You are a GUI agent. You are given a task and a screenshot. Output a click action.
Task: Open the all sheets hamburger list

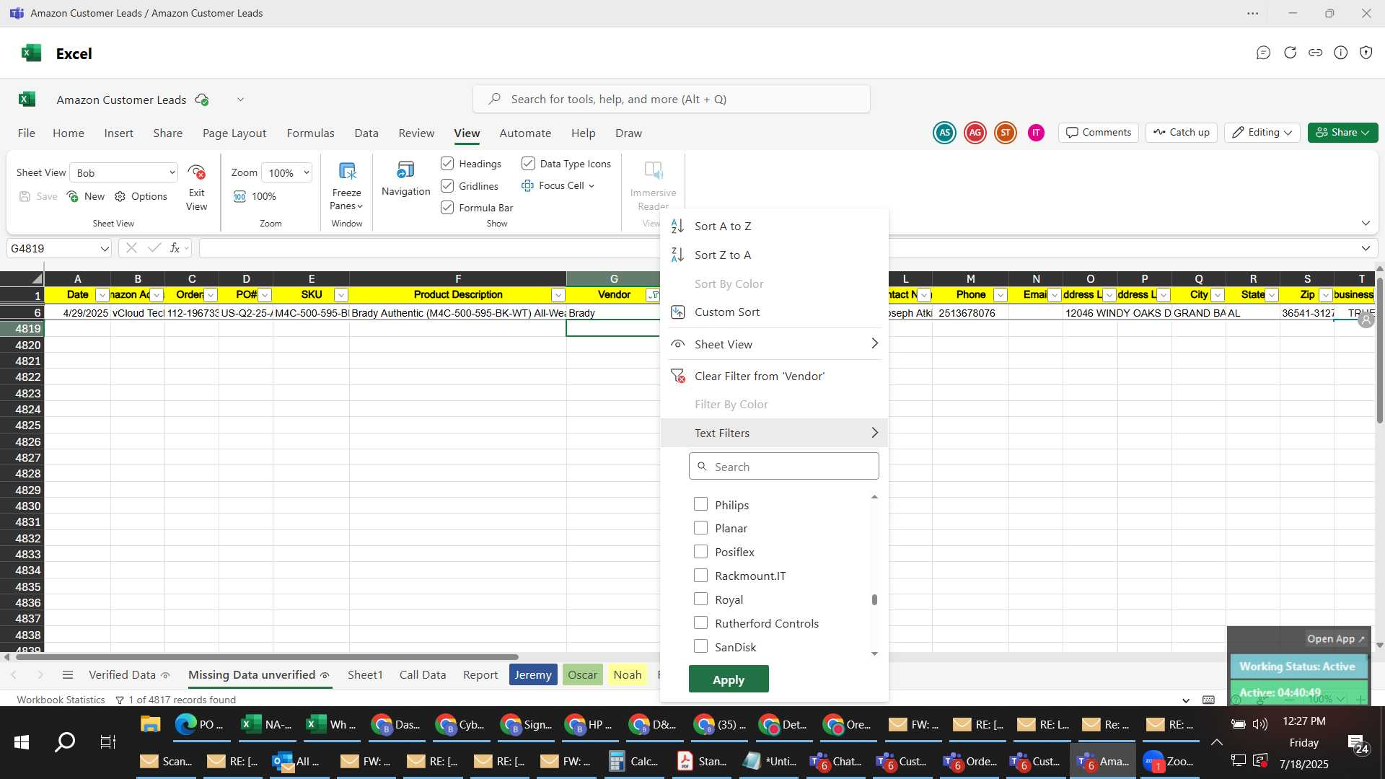click(68, 675)
